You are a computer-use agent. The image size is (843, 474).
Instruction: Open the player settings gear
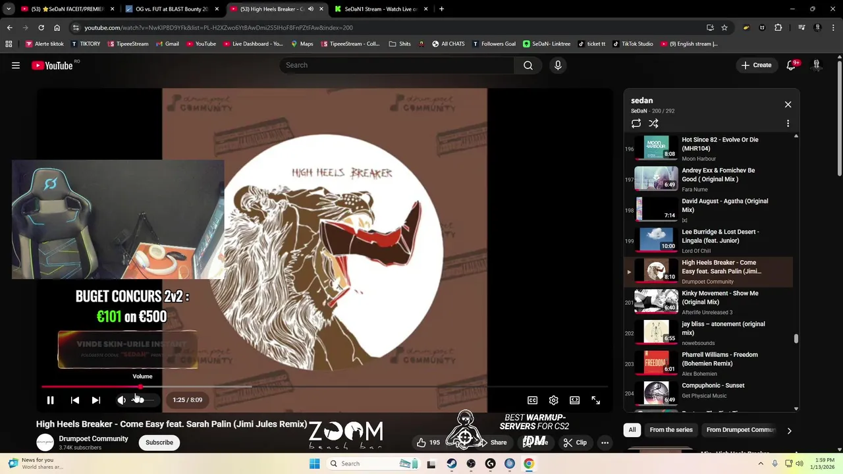pos(553,400)
